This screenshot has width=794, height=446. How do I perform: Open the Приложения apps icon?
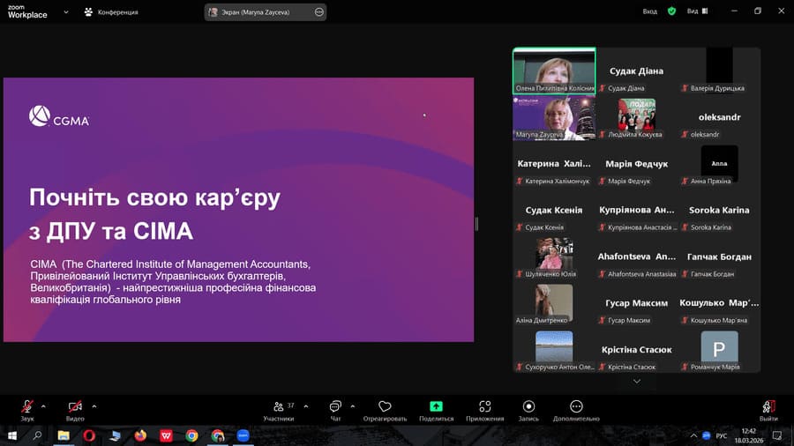pyautogui.click(x=484, y=406)
